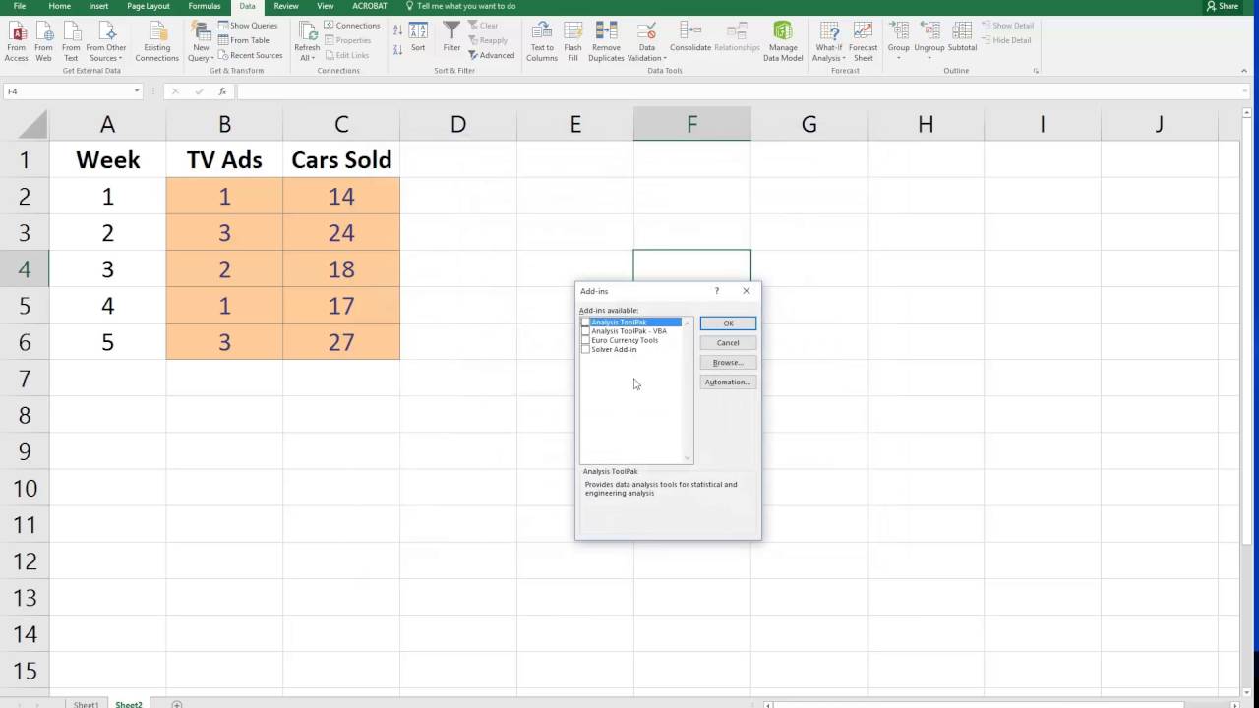Click the Insert Function fx icon
Image resolution: width=1259 pixels, height=708 pixels.
pyautogui.click(x=223, y=91)
